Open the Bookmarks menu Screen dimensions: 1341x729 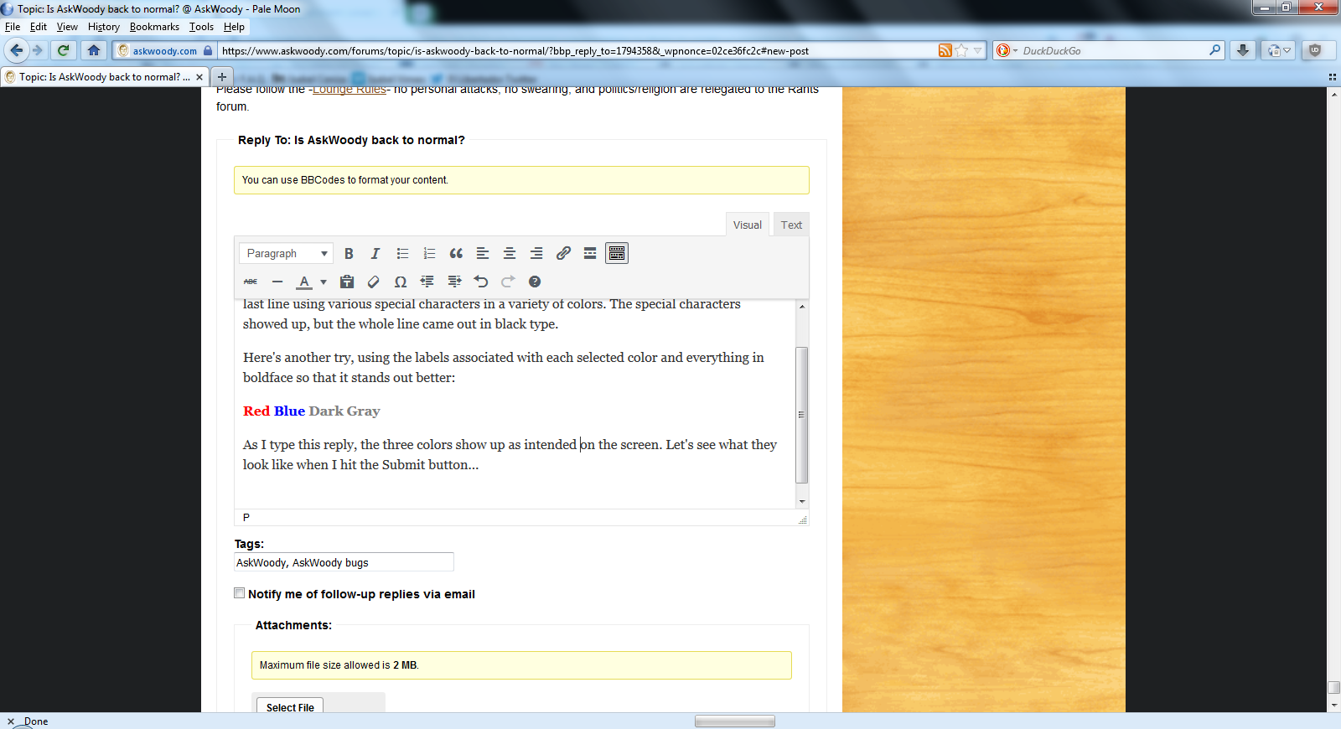[x=154, y=27]
